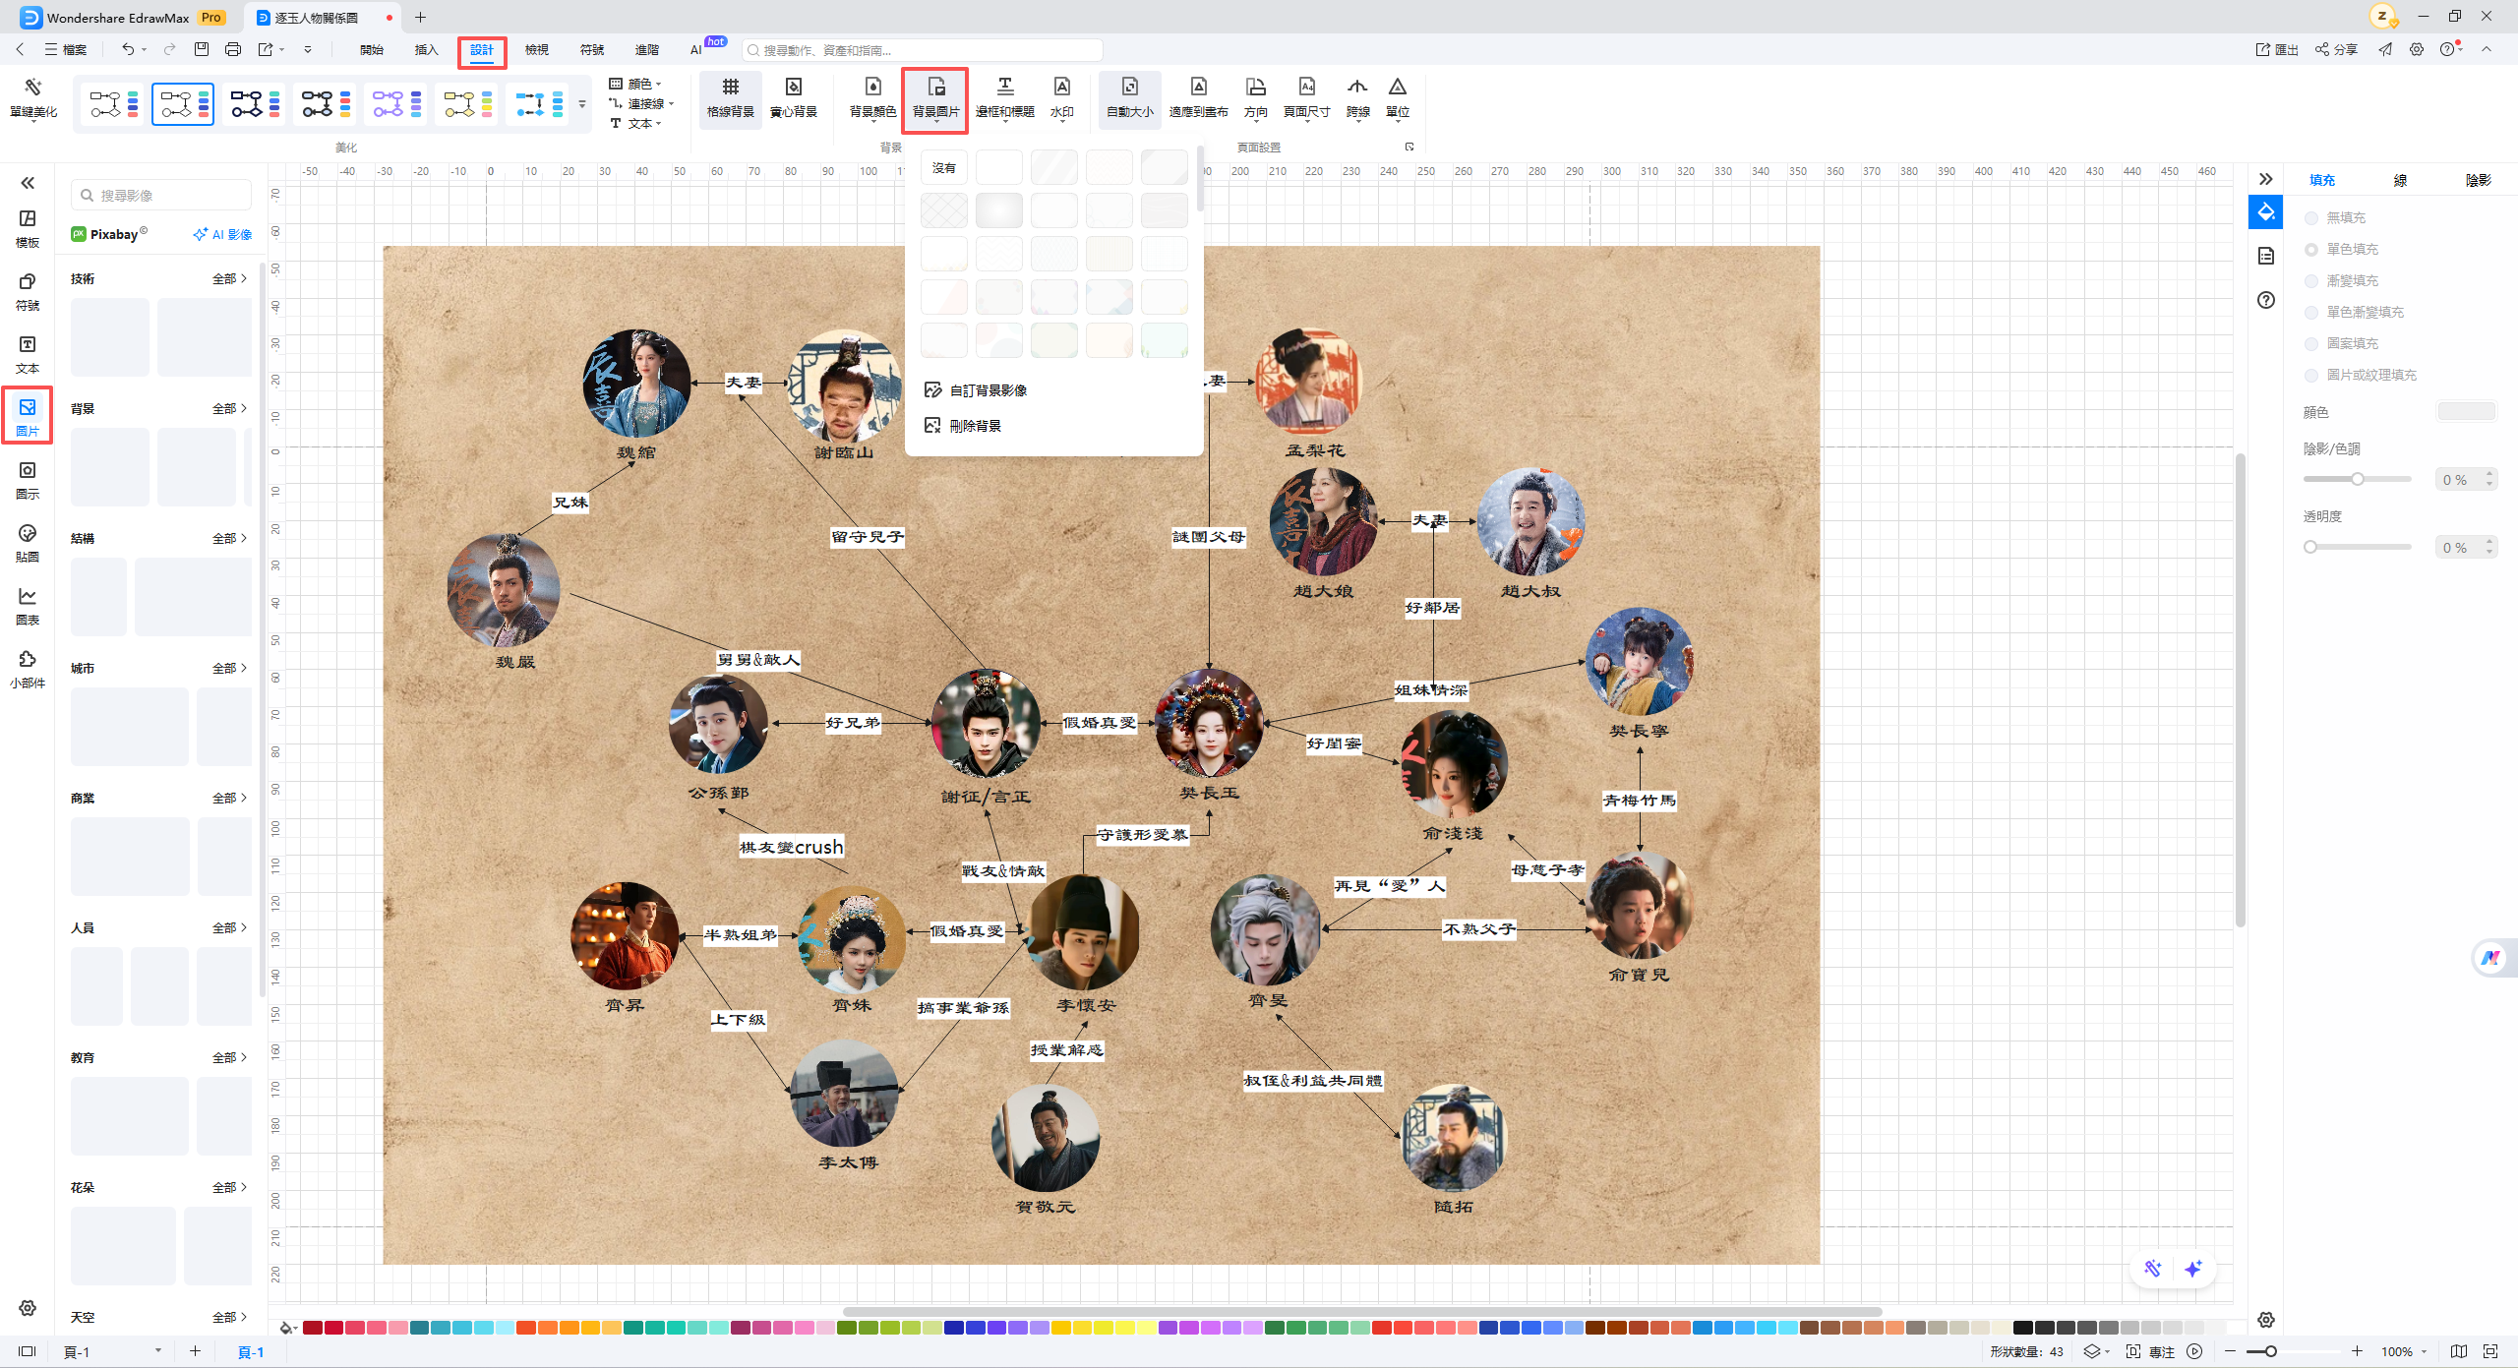
Task: Open the 圖表 chart sidebar panel
Action: [x=28, y=606]
